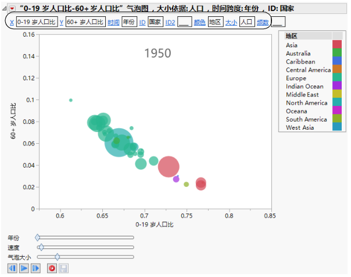
Task: Click the Indian Ocean purple legend swatch
Action: click(337, 86)
